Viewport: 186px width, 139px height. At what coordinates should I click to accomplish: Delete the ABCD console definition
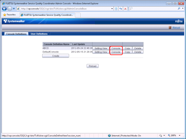coord(138,48)
